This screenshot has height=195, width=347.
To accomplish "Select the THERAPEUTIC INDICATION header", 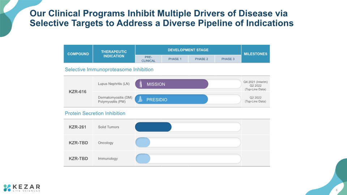I will tap(114, 54).
